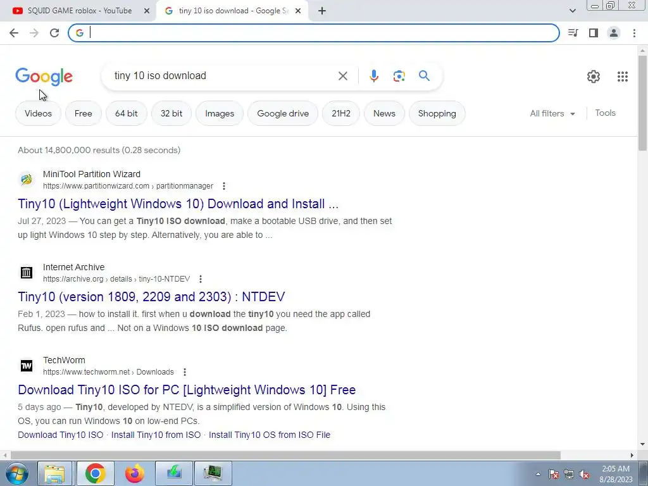This screenshot has width=648, height=486.
Task: Open Windows Explorer from taskbar
Action: (54, 473)
